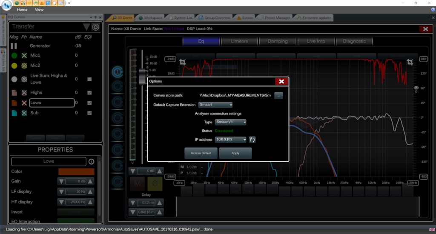This screenshot has width=436, height=234.
Task: Close the Options dialog
Action: [x=281, y=81]
